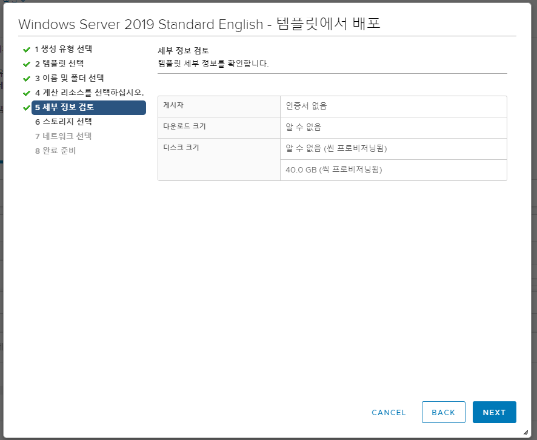This screenshot has width=537, height=440.
Task: Click disabled step 8 완료 준비
Action: tap(55, 151)
